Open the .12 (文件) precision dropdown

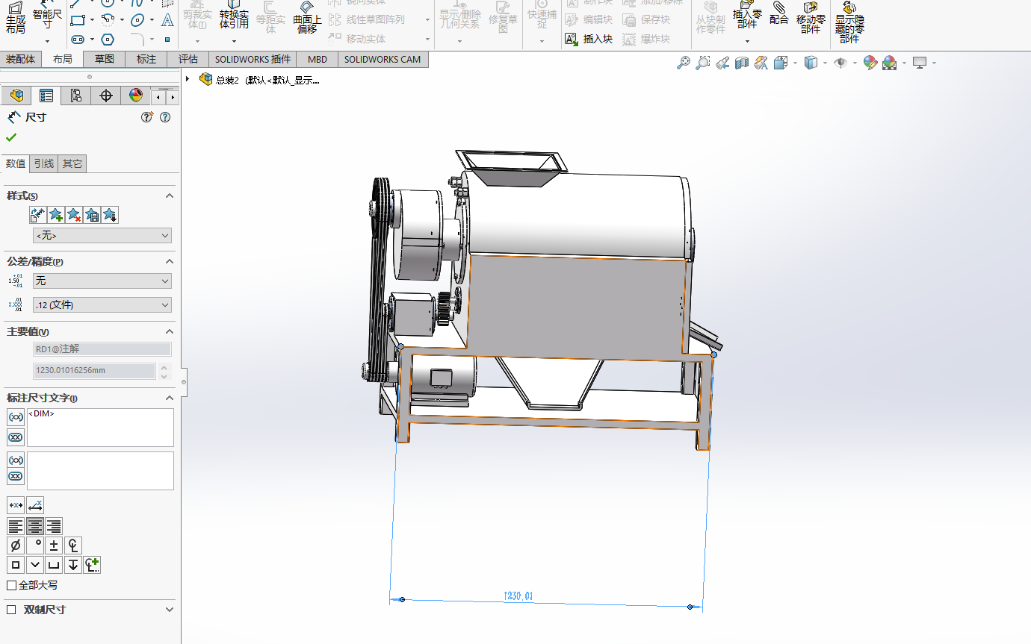102,304
